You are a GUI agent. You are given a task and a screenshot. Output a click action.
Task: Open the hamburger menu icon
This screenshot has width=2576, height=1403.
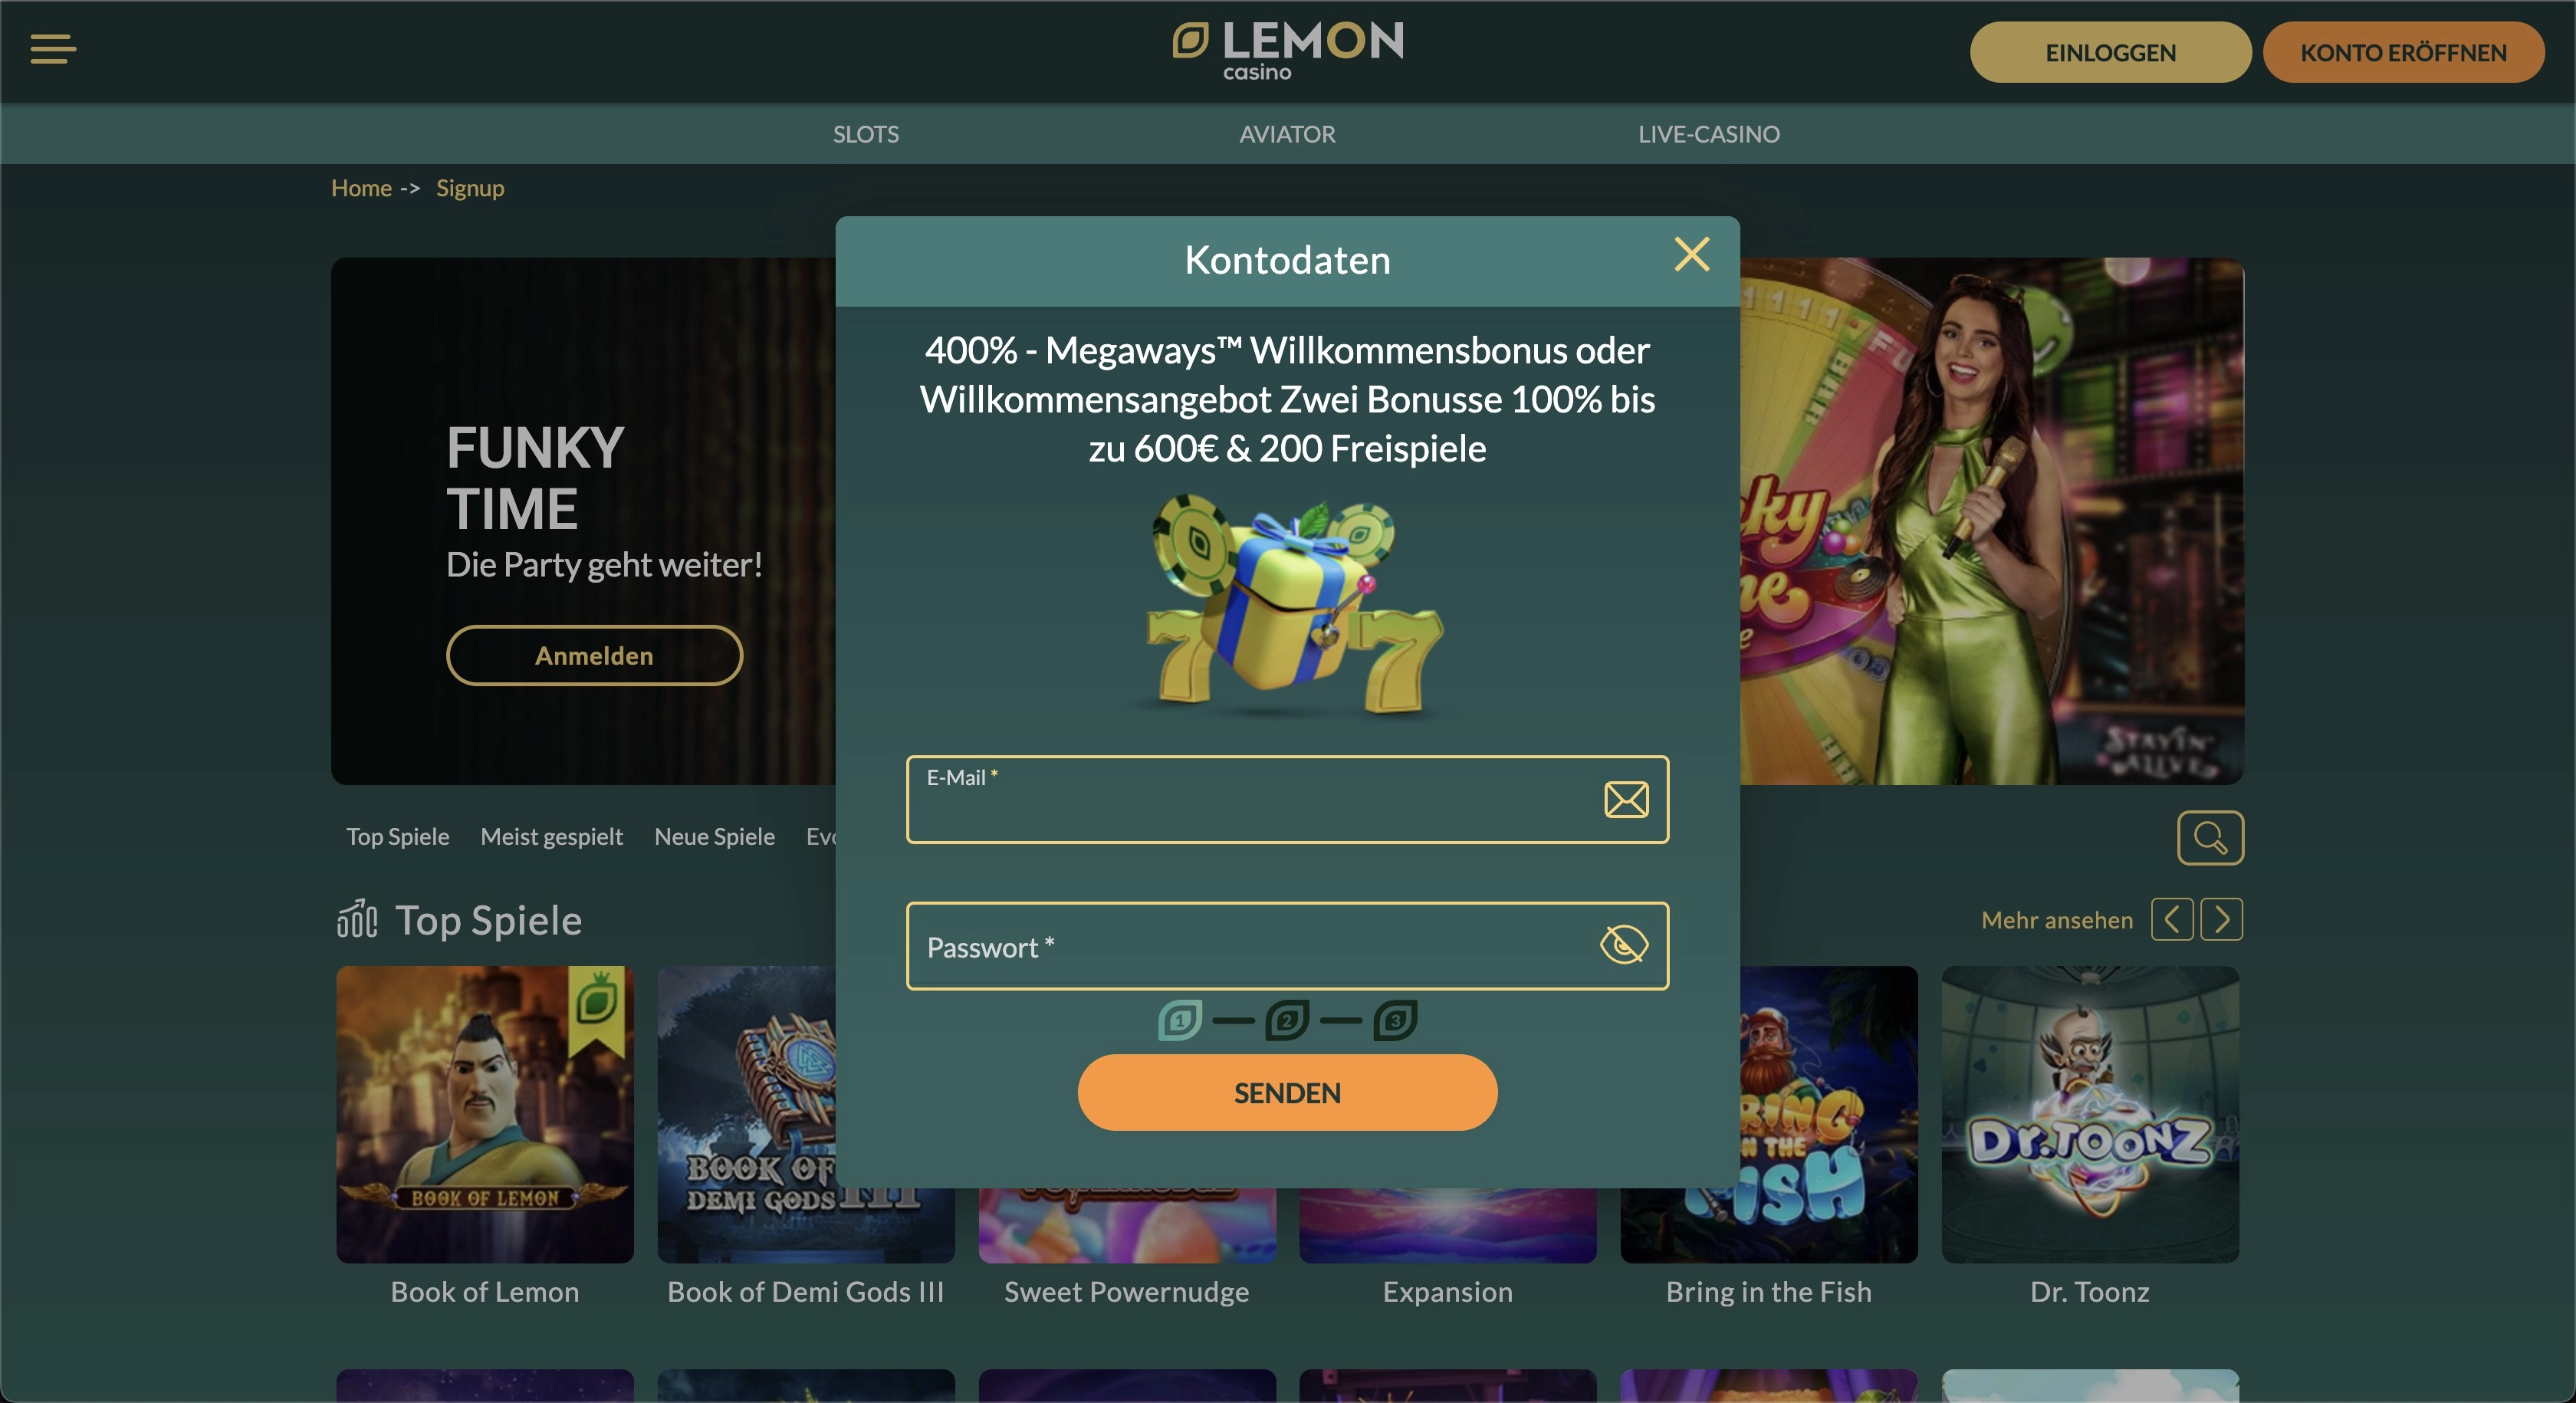click(53, 49)
